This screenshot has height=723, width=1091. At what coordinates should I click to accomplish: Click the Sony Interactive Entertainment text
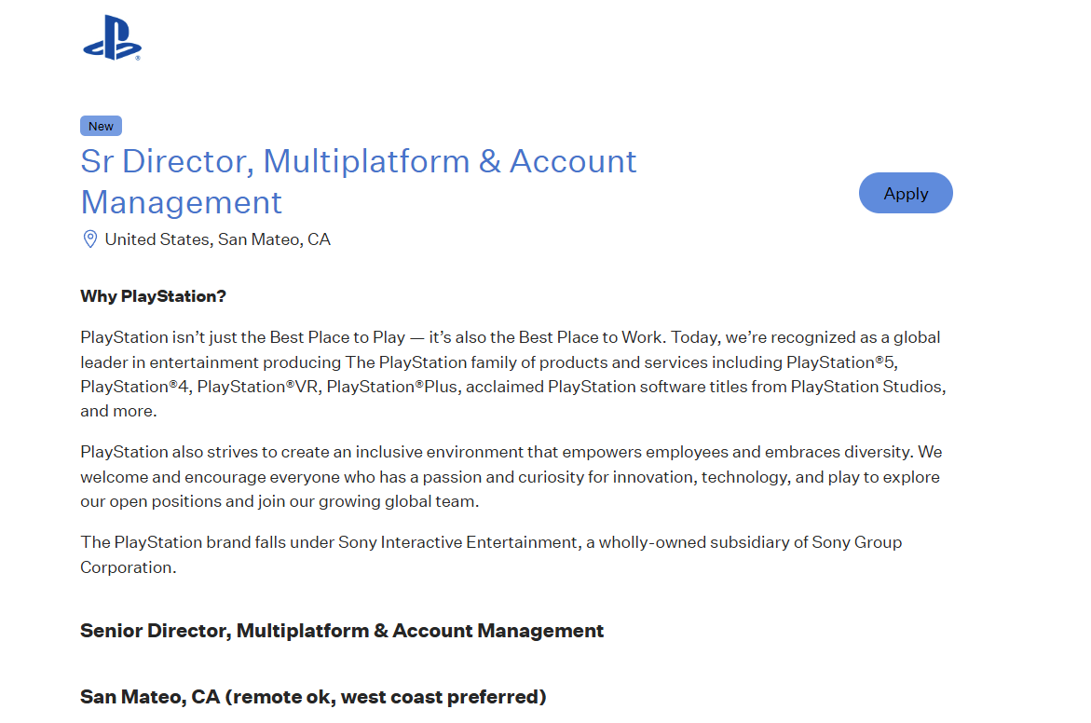coord(457,542)
